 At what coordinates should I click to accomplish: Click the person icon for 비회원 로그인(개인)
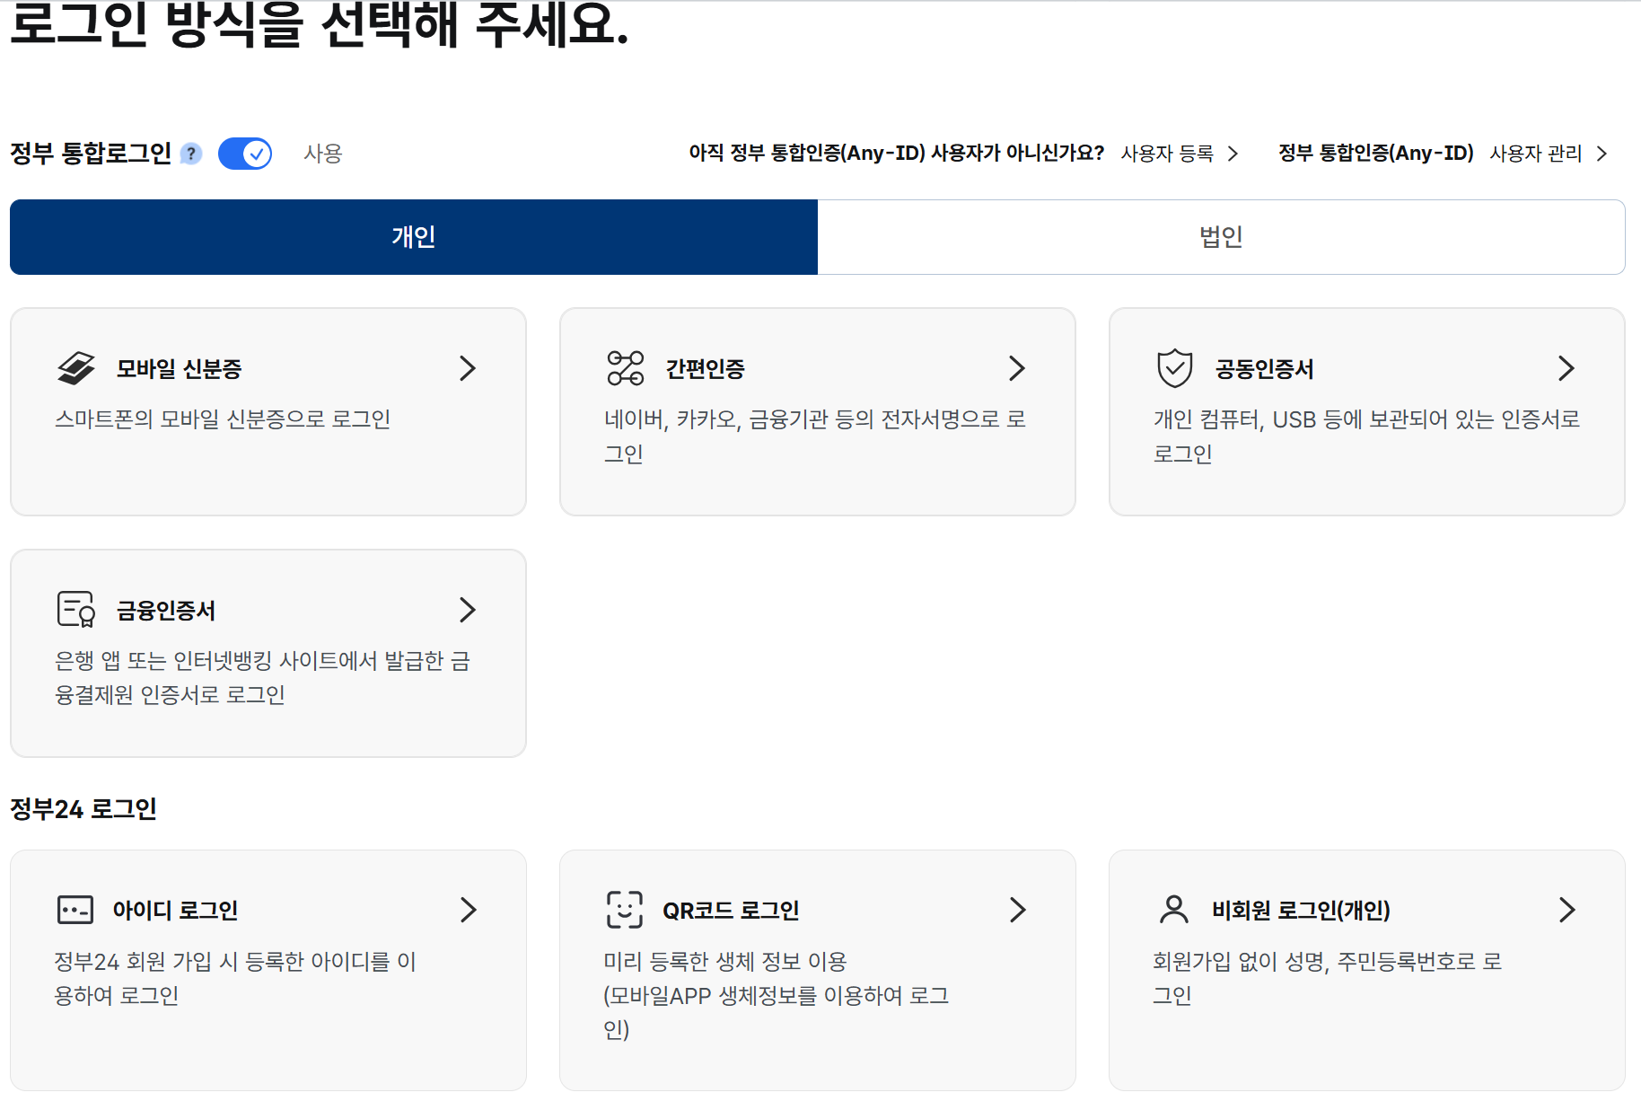tap(1175, 910)
